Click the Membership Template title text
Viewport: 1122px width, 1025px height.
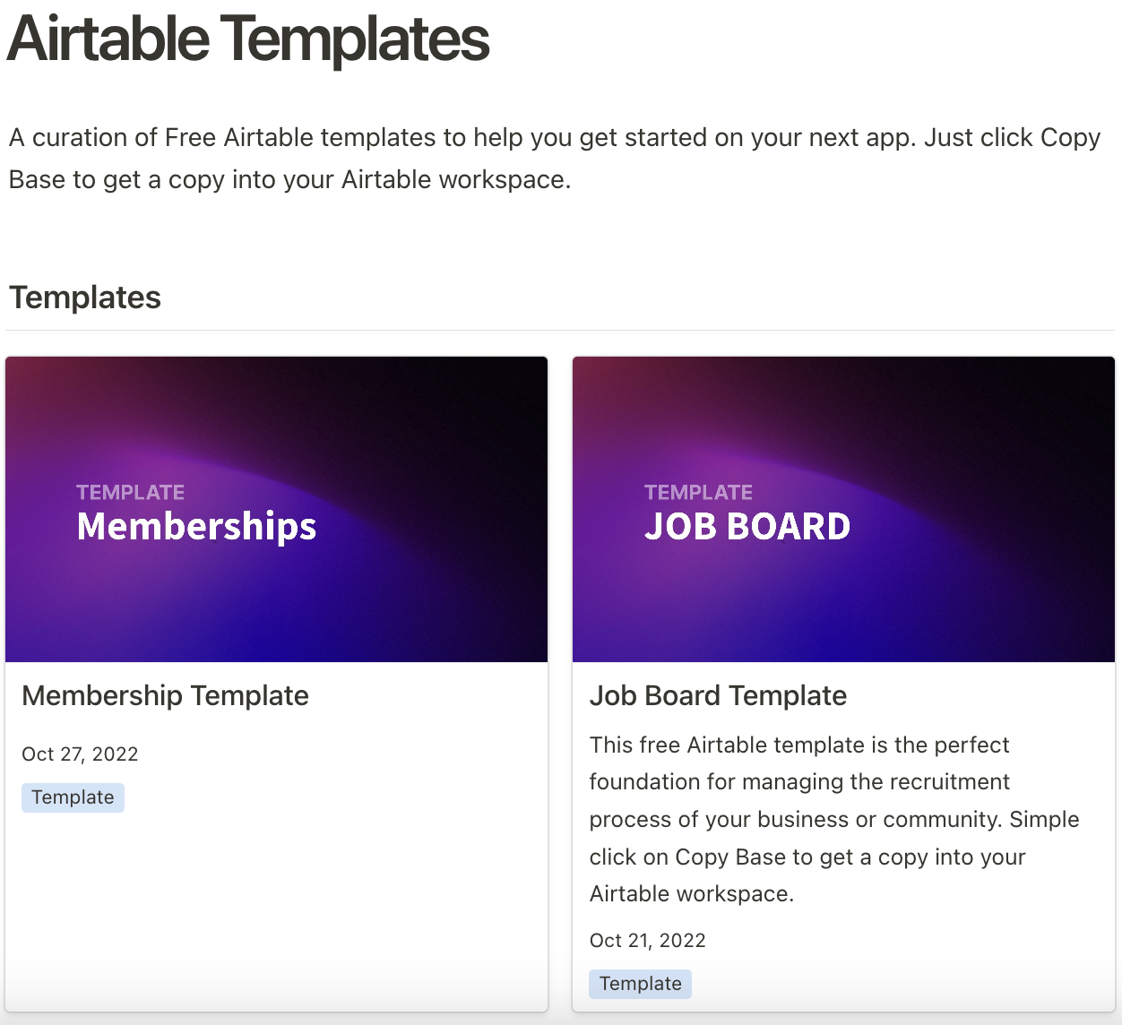[165, 695]
